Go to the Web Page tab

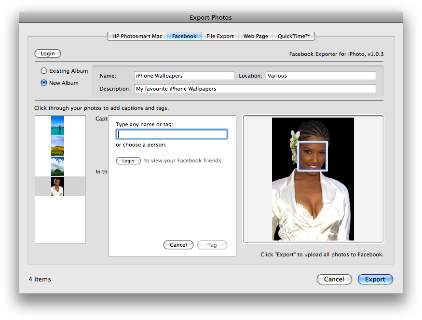coord(256,36)
